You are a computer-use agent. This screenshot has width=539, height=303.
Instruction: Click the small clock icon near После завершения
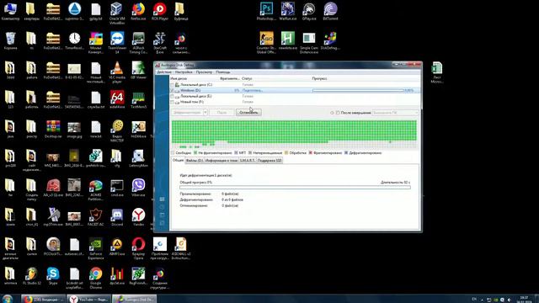[x=332, y=113]
